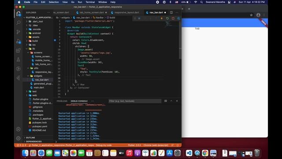The image size is (282, 159).
Task: Open editor More Actions menu
Action: pyautogui.click(x=177, y=12)
